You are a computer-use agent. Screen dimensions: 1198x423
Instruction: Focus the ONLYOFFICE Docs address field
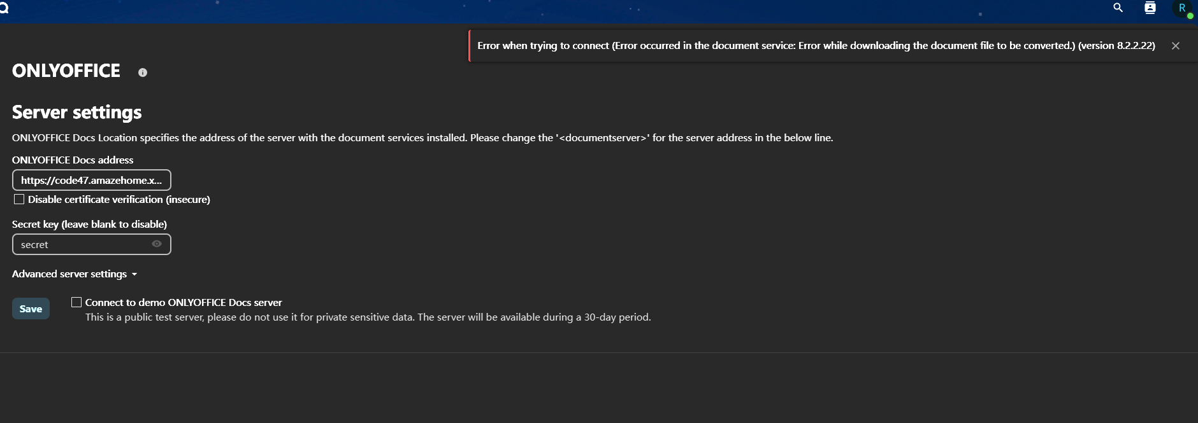[91, 180]
